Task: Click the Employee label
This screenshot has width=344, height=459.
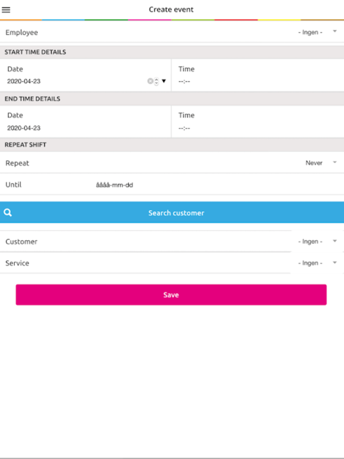Action: (x=21, y=32)
